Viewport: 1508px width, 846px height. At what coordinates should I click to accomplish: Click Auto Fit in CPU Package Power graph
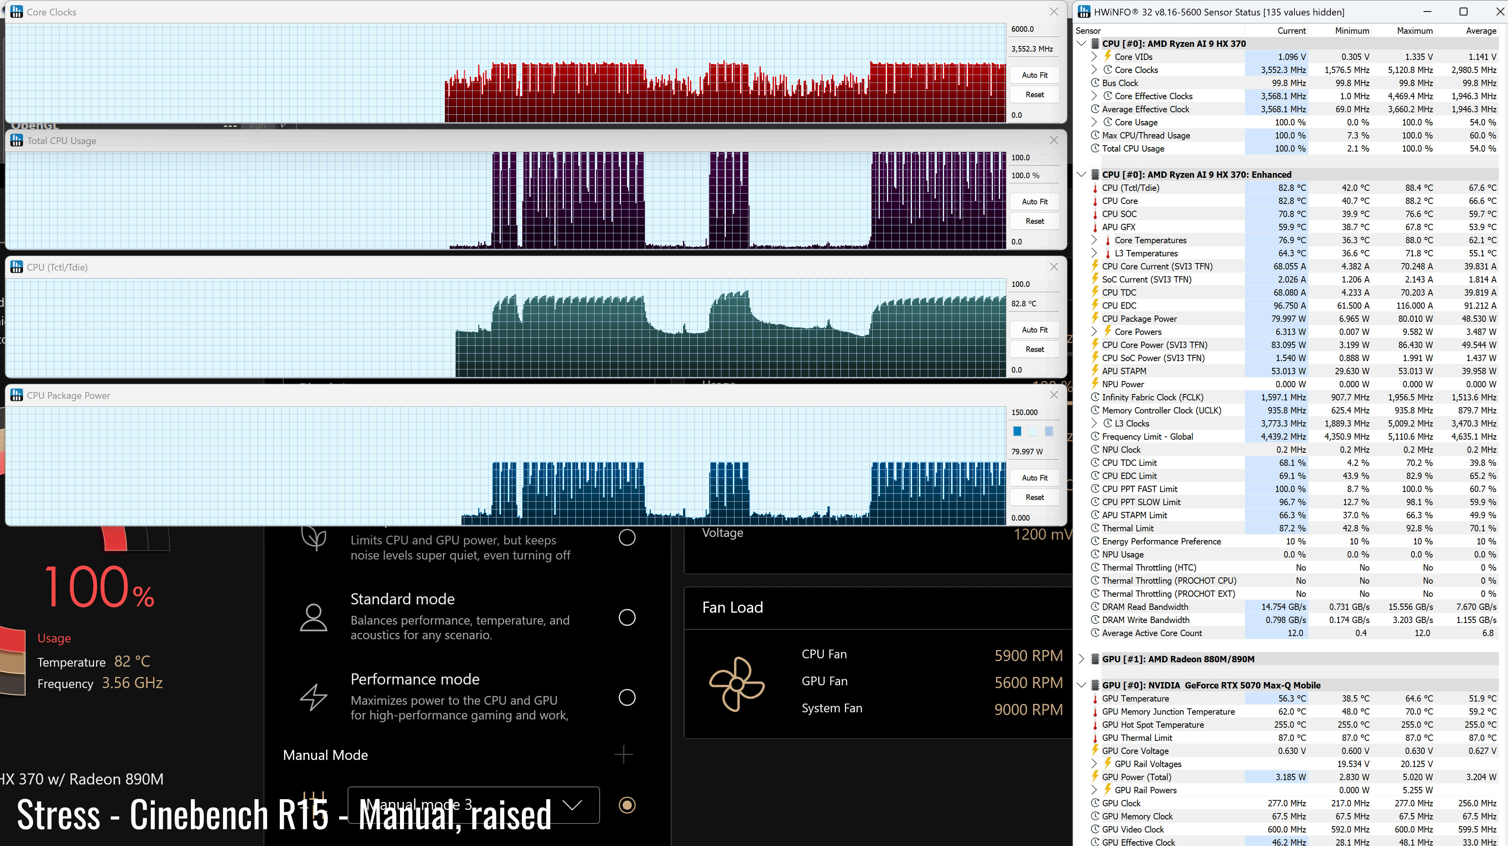click(1035, 478)
